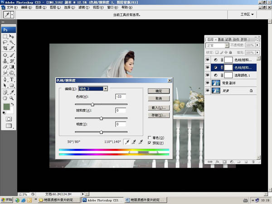Enable the 着色 (Colorize) checkbox
The image size is (272, 204).
pyautogui.click(x=150, y=137)
